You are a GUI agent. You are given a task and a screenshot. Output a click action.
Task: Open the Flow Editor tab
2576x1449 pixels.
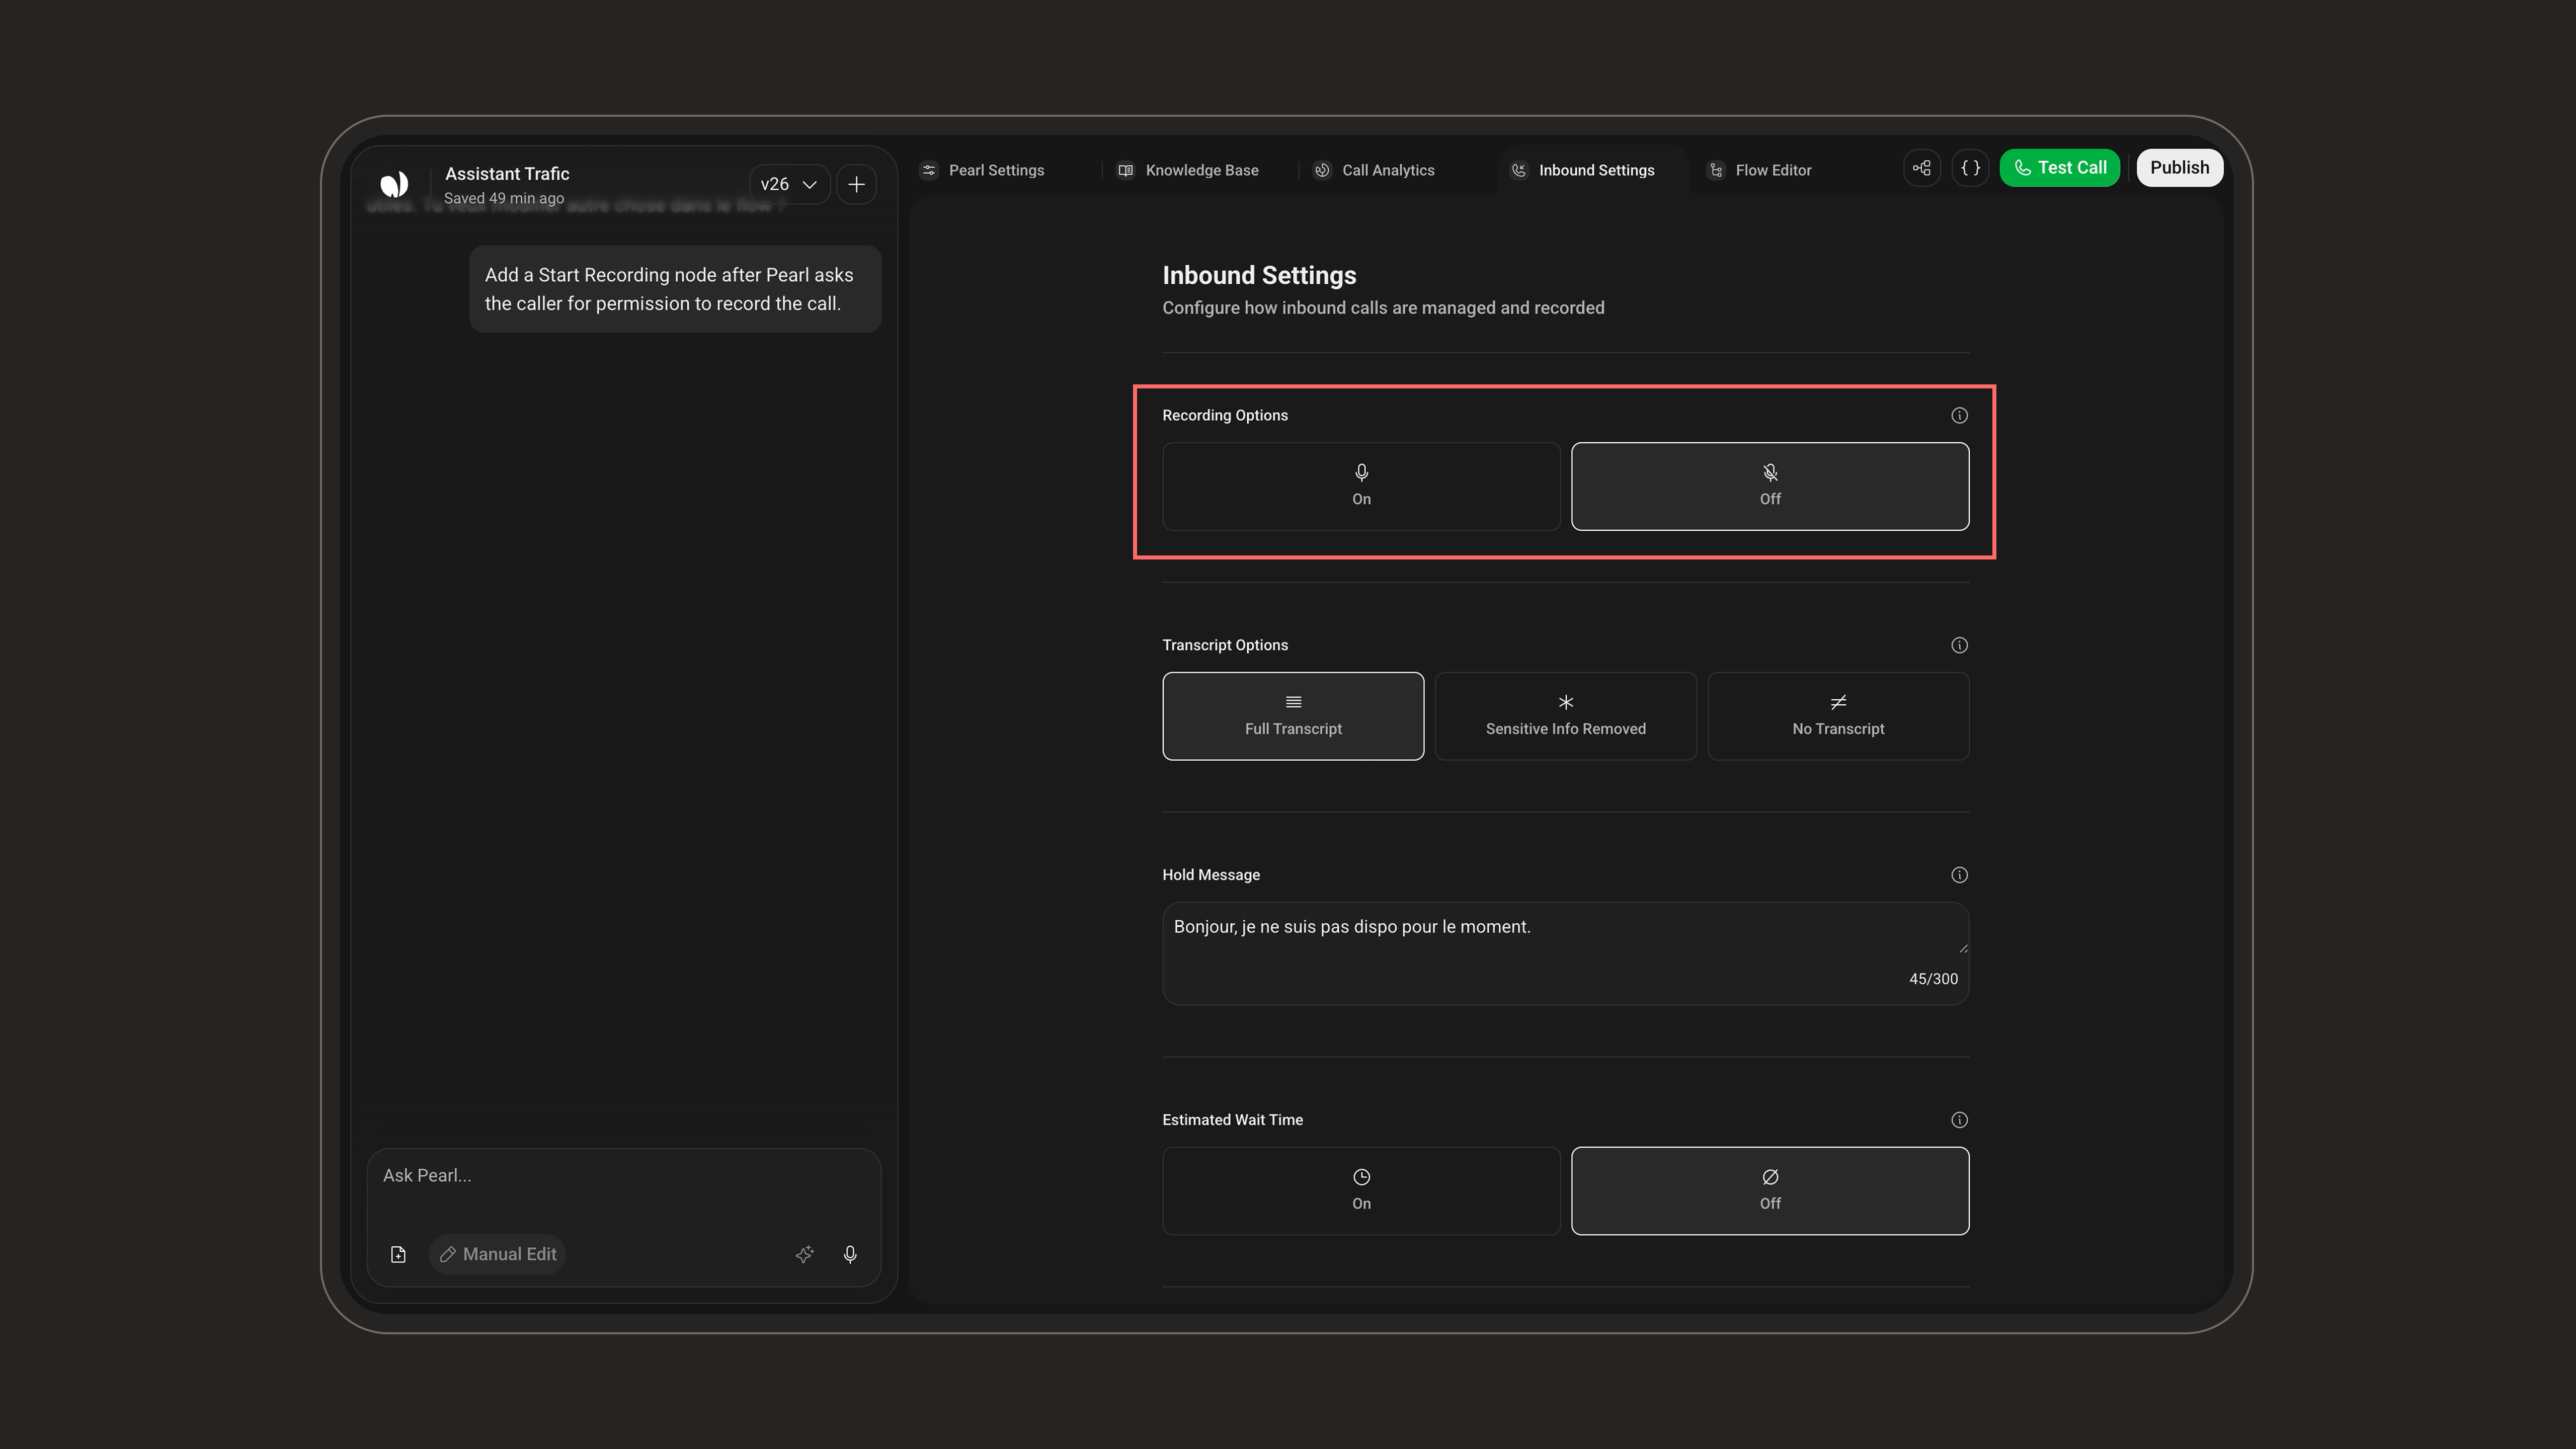point(1760,170)
